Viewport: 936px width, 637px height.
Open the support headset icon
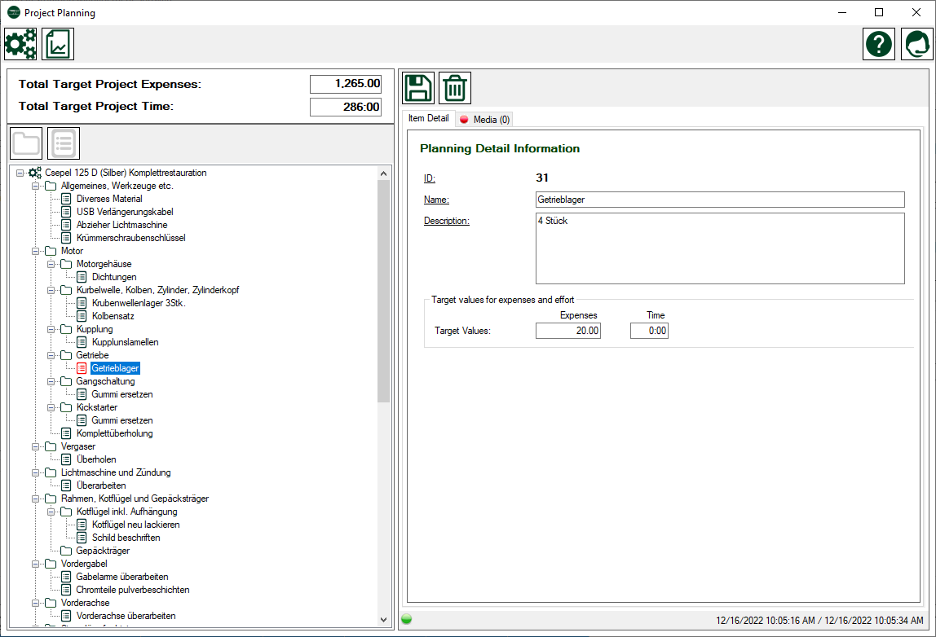click(916, 44)
